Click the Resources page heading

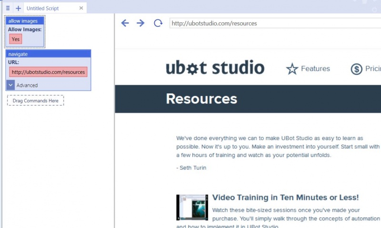pyautogui.click(x=201, y=99)
